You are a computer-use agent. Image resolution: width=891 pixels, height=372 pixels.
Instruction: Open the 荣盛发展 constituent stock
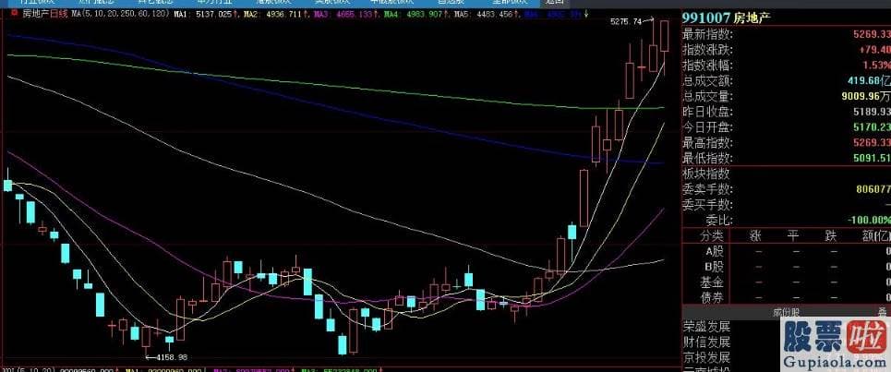[x=707, y=327]
